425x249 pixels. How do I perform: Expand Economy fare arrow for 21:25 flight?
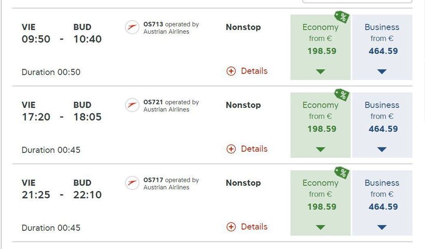[320, 227]
